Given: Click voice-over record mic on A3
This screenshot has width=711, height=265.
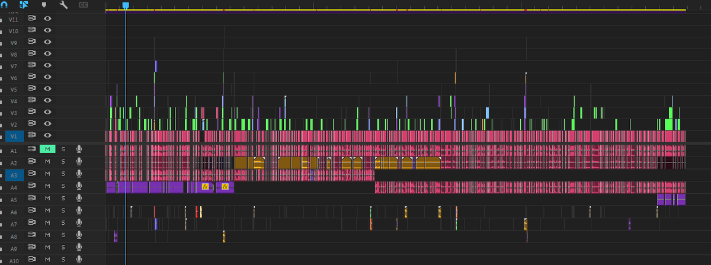Looking at the screenshot, I should click(x=79, y=174).
